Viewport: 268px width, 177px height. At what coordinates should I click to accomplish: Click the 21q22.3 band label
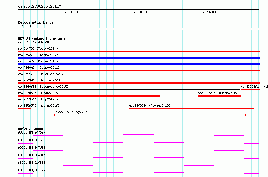[x=24, y=26]
